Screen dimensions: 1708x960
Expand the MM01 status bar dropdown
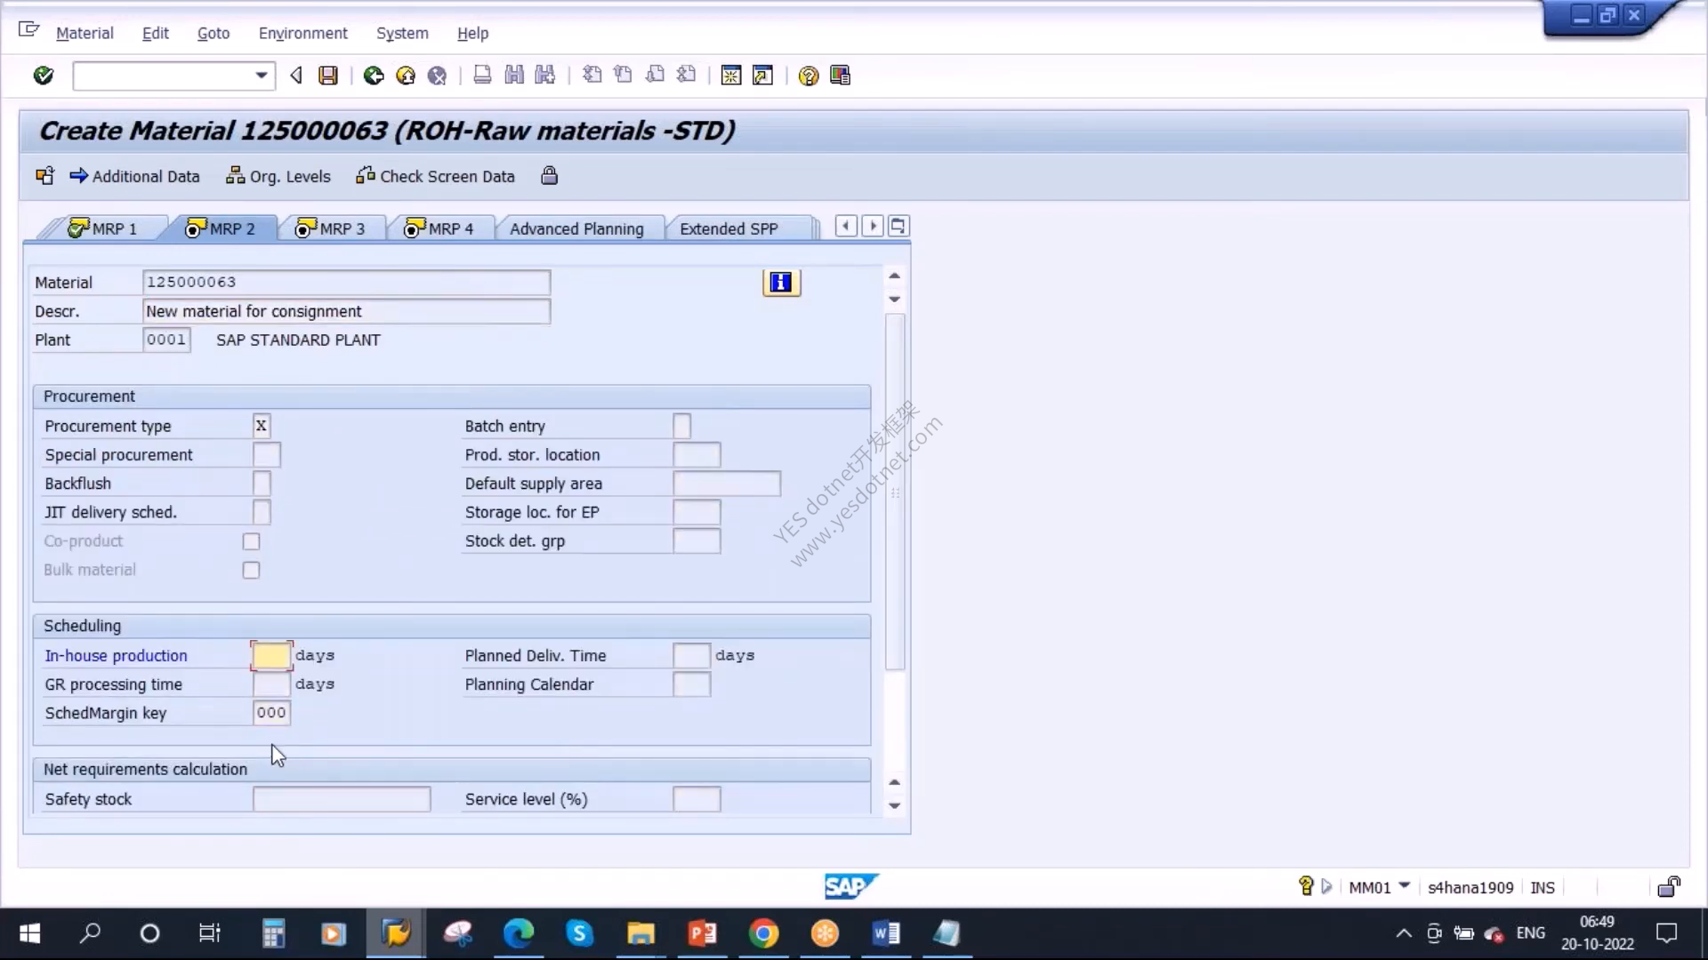click(x=1405, y=885)
